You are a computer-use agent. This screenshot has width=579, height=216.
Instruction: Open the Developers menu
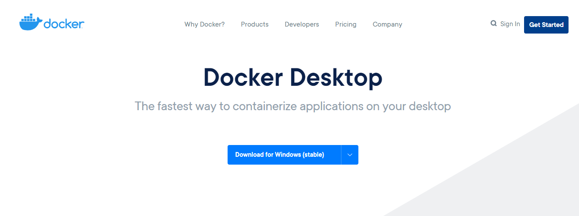(x=302, y=24)
